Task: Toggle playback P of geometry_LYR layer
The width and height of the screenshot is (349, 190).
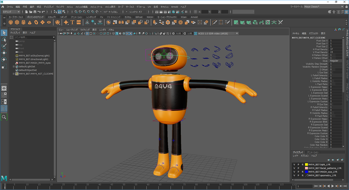Action: coord(298,175)
